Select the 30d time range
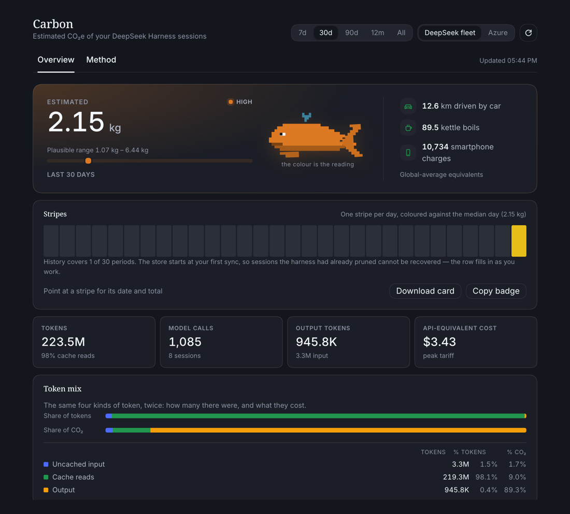This screenshot has height=514, width=570. pyautogui.click(x=326, y=33)
